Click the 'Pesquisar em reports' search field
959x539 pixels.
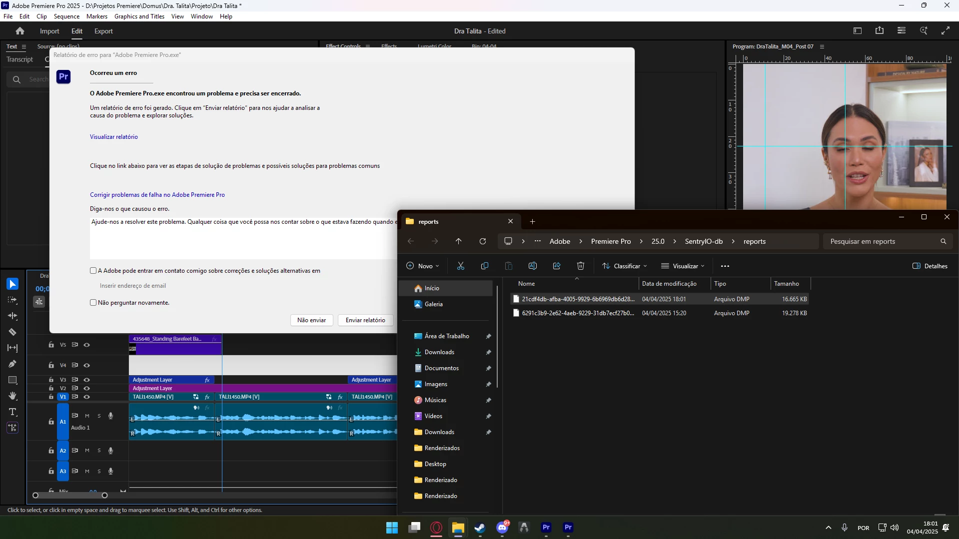pos(888,242)
